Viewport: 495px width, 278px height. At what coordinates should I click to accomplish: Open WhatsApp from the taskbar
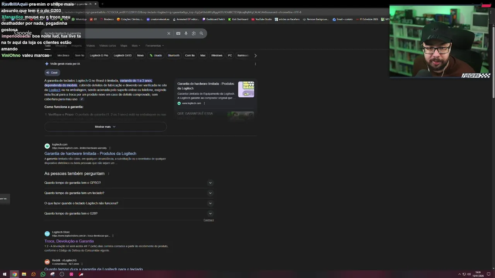click(x=43, y=274)
